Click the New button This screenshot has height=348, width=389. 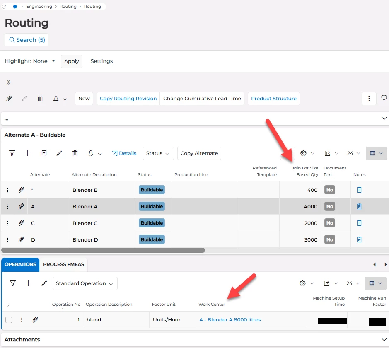84,99
